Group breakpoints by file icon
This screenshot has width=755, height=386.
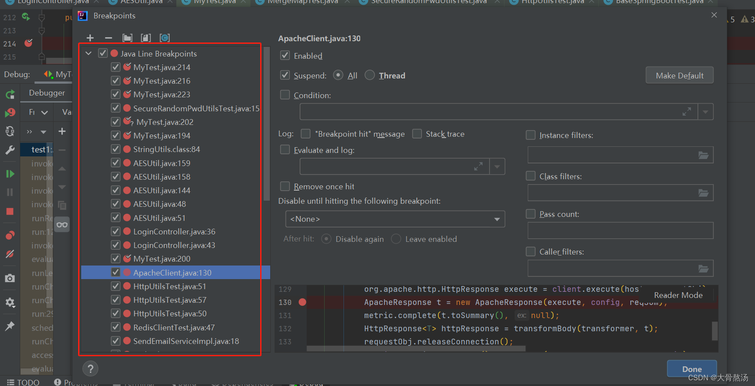pyautogui.click(x=146, y=38)
